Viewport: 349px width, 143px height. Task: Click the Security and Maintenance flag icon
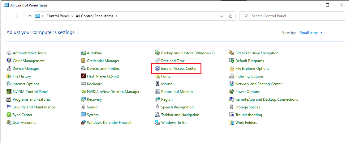9,107
